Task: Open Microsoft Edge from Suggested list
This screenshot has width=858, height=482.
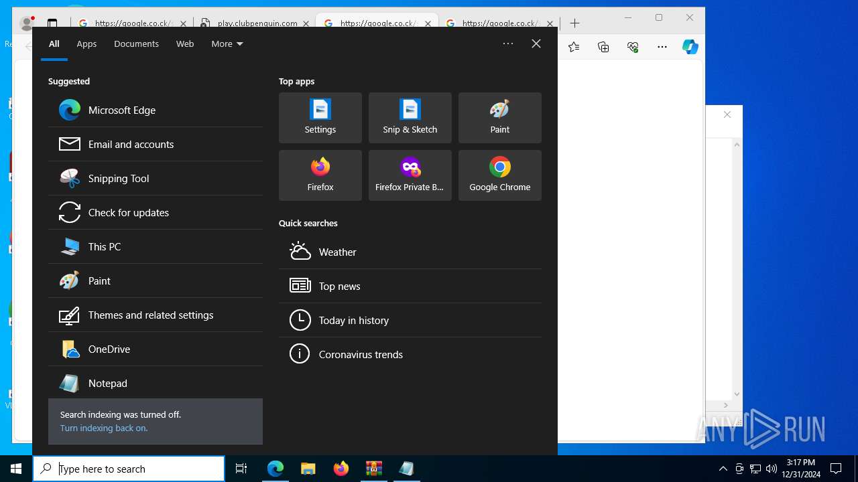Action: click(x=156, y=110)
